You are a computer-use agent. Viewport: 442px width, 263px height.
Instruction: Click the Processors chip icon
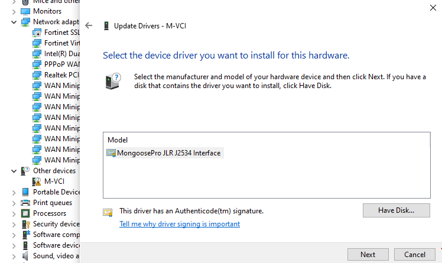[25, 213]
